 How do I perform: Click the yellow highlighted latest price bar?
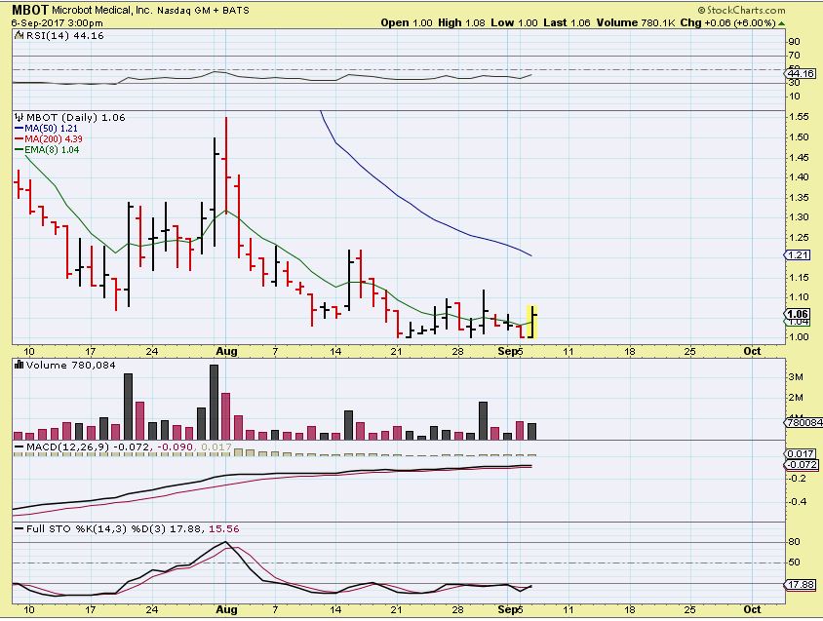(532, 322)
